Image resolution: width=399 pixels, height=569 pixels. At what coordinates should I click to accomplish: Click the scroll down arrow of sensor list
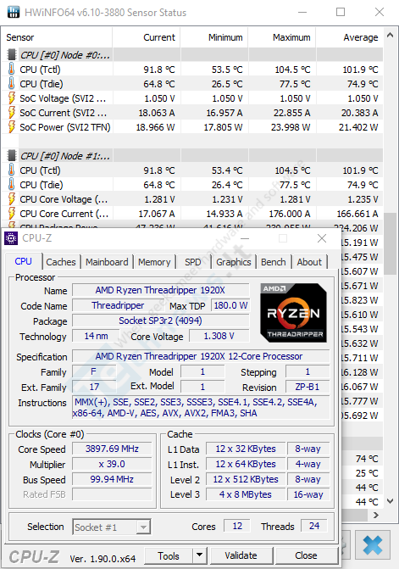coord(390,501)
